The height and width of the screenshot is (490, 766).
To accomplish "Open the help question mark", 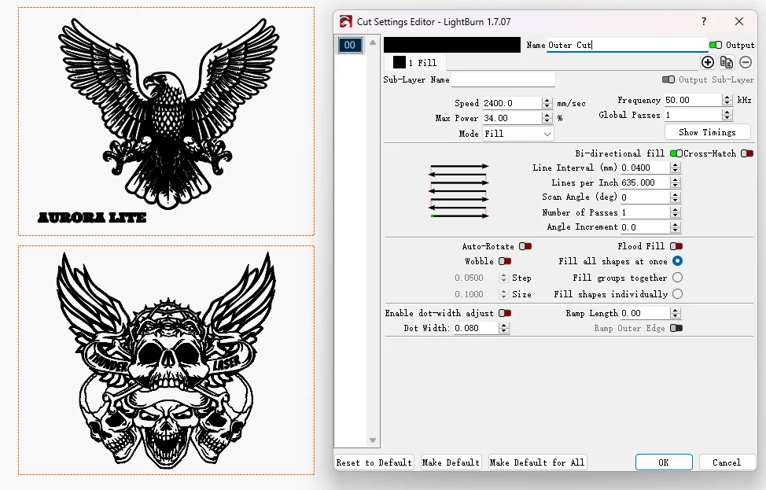I will coord(703,21).
